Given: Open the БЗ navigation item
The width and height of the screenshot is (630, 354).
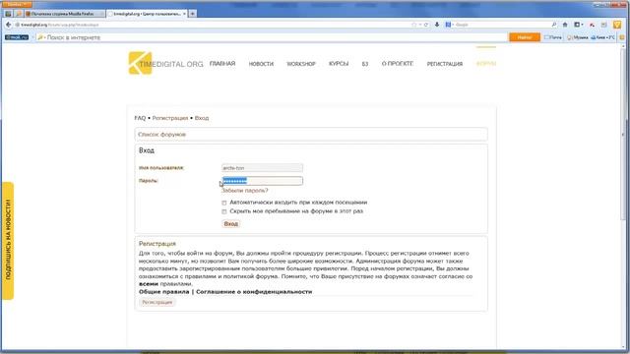Looking at the screenshot, I should [365, 64].
